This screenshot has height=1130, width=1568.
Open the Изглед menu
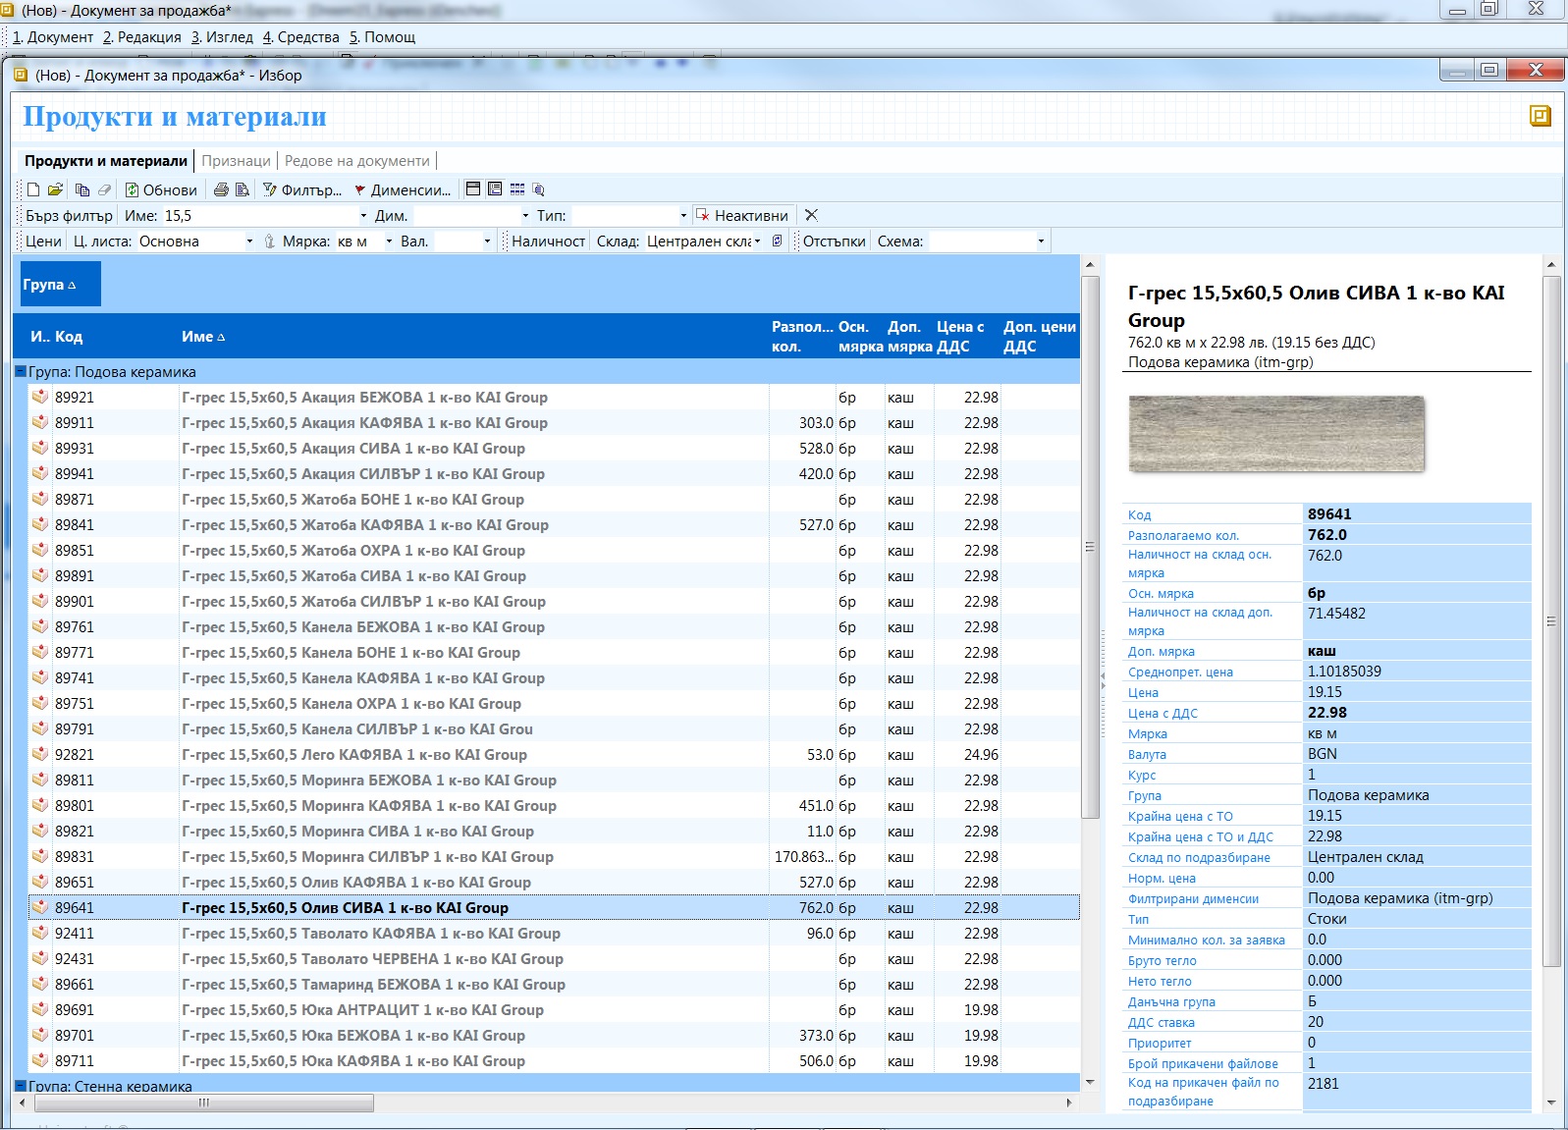pos(222,37)
